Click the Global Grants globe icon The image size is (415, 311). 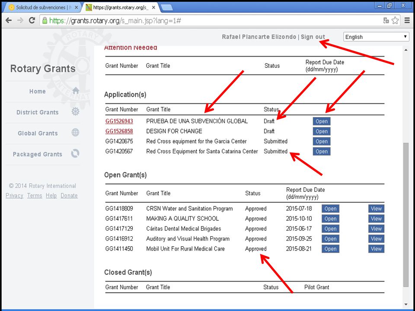(x=75, y=132)
